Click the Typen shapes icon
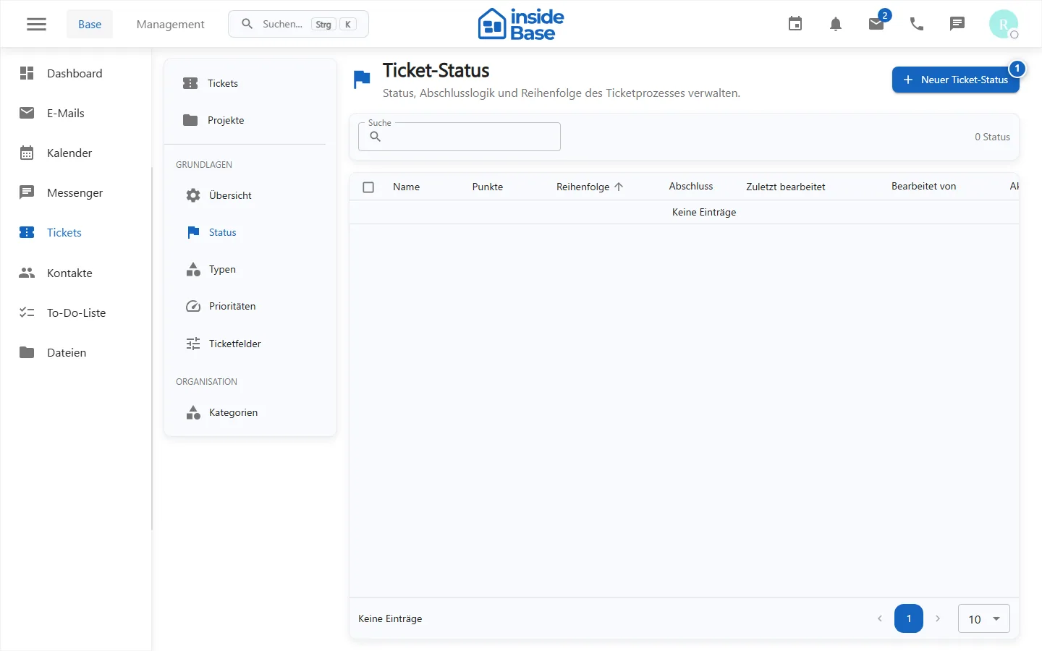1042x651 pixels. (193, 269)
